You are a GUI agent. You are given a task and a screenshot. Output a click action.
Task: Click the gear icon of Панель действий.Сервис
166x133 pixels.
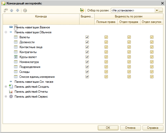click(11, 97)
